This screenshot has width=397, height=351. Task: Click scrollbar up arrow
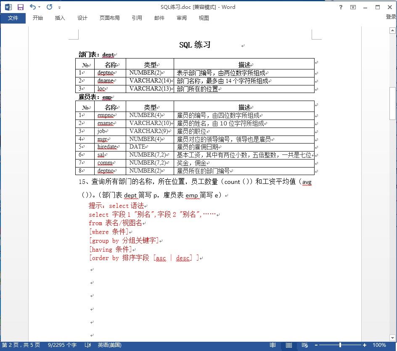pyautogui.click(x=392, y=31)
